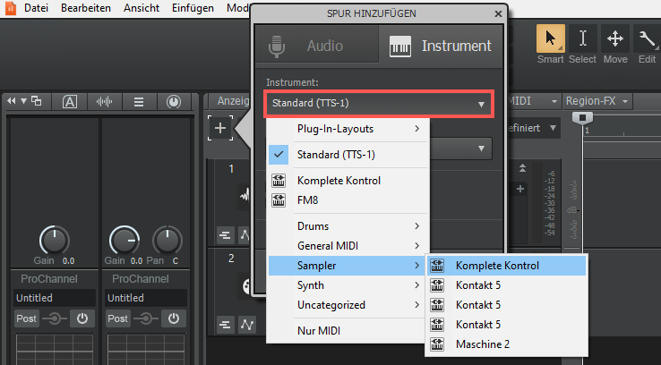
Task: Expand the Uncategorized submenu
Action: [x=348, y=305]
